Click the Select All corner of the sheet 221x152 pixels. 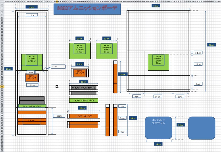click(2, 1)
